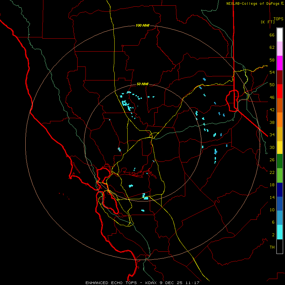Click the 30 legend value
285x285 pixels.
point(272,147)
